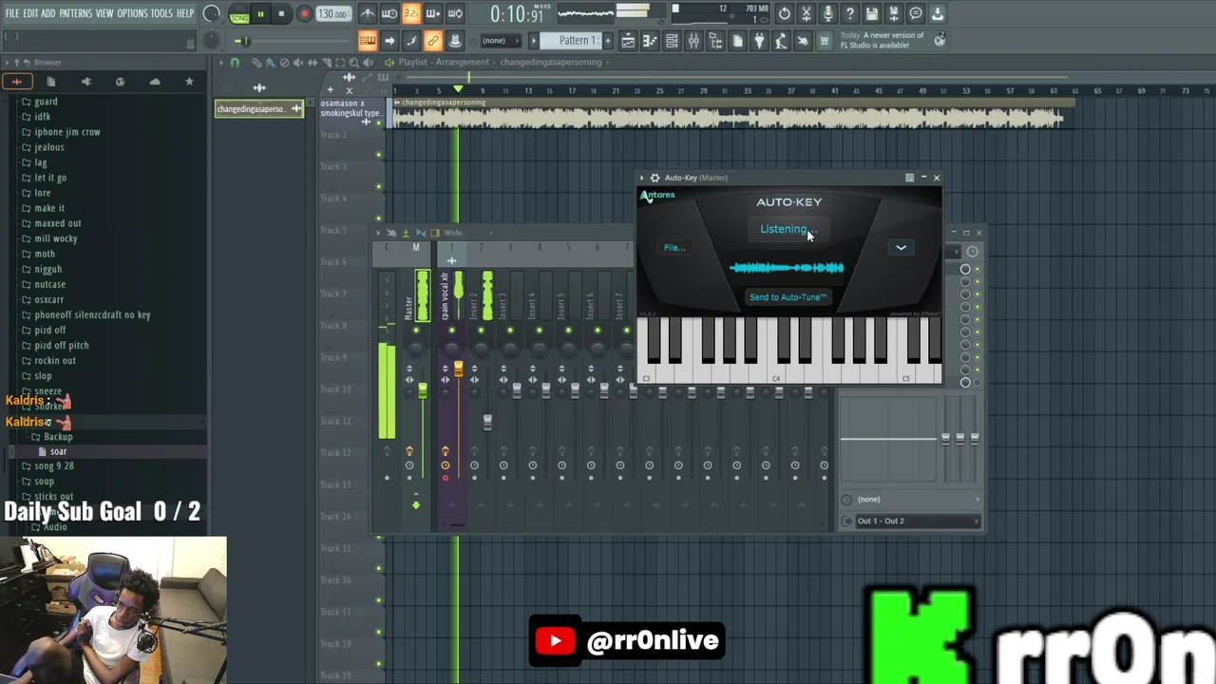Screen dimensions: 1216x684
Task: Open the project info chat bubble icon
Action: pos(916,13)
